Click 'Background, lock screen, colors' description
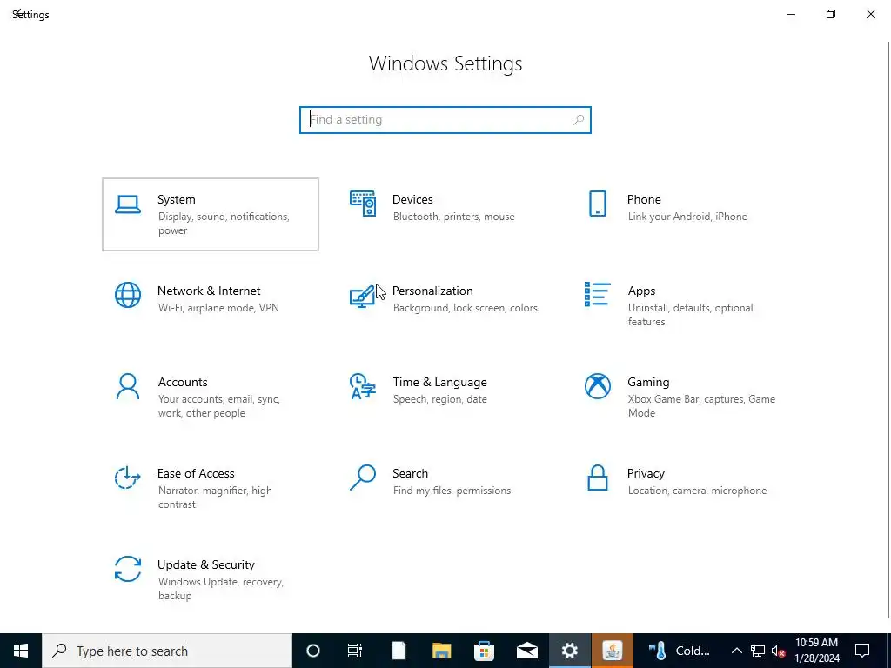 [465, 308]
